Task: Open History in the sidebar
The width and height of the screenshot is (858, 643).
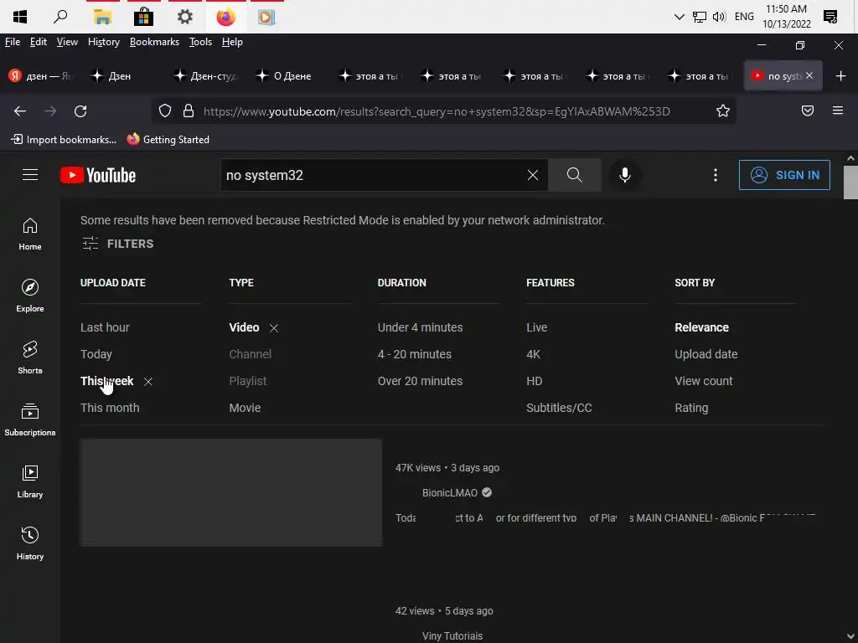Action: 30,543
